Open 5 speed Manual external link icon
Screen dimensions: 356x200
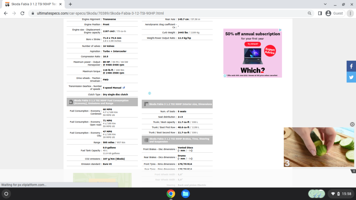tap(124, 88)
